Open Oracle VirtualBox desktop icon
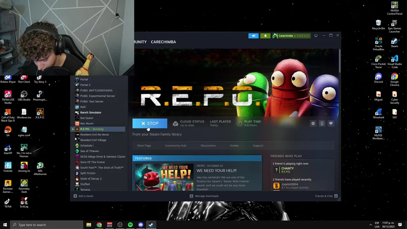This screenshot has width=407, height=229. point(378,44)
